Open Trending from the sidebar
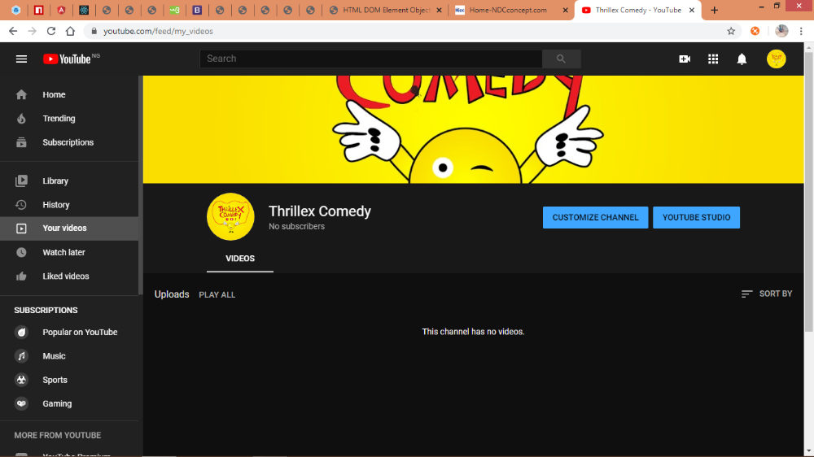The height and width of the screenshot is (457, 814). (69, 118)
